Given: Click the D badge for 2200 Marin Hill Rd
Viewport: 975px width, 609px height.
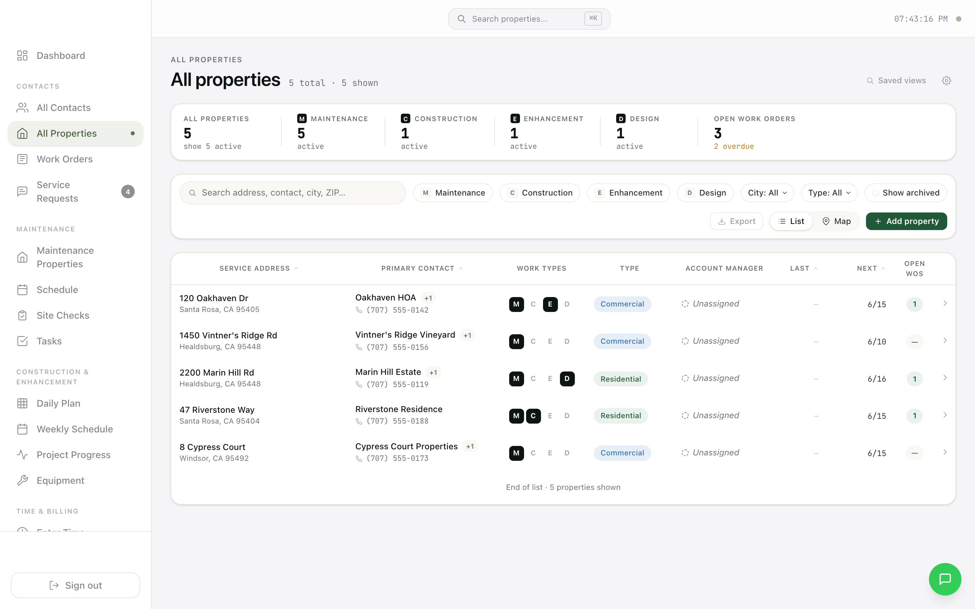Looking at the screenshot, I should point(567,379).
